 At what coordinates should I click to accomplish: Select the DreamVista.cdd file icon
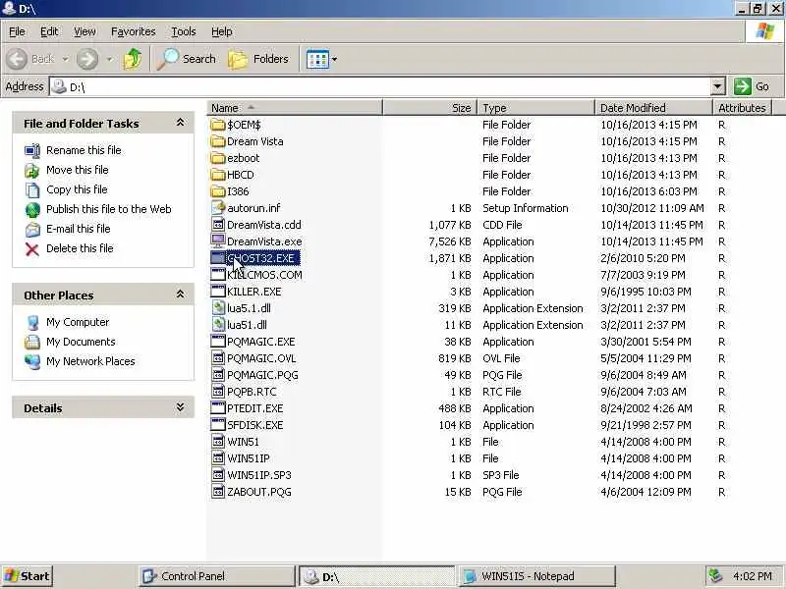[x=218, y=225]
